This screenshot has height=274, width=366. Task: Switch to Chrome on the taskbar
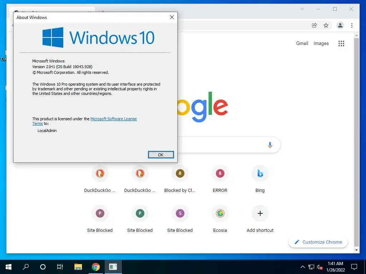pos(95,267)
